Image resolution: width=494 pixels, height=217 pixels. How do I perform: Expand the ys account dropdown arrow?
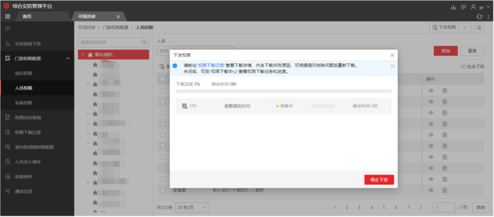(x=488, y=7)
